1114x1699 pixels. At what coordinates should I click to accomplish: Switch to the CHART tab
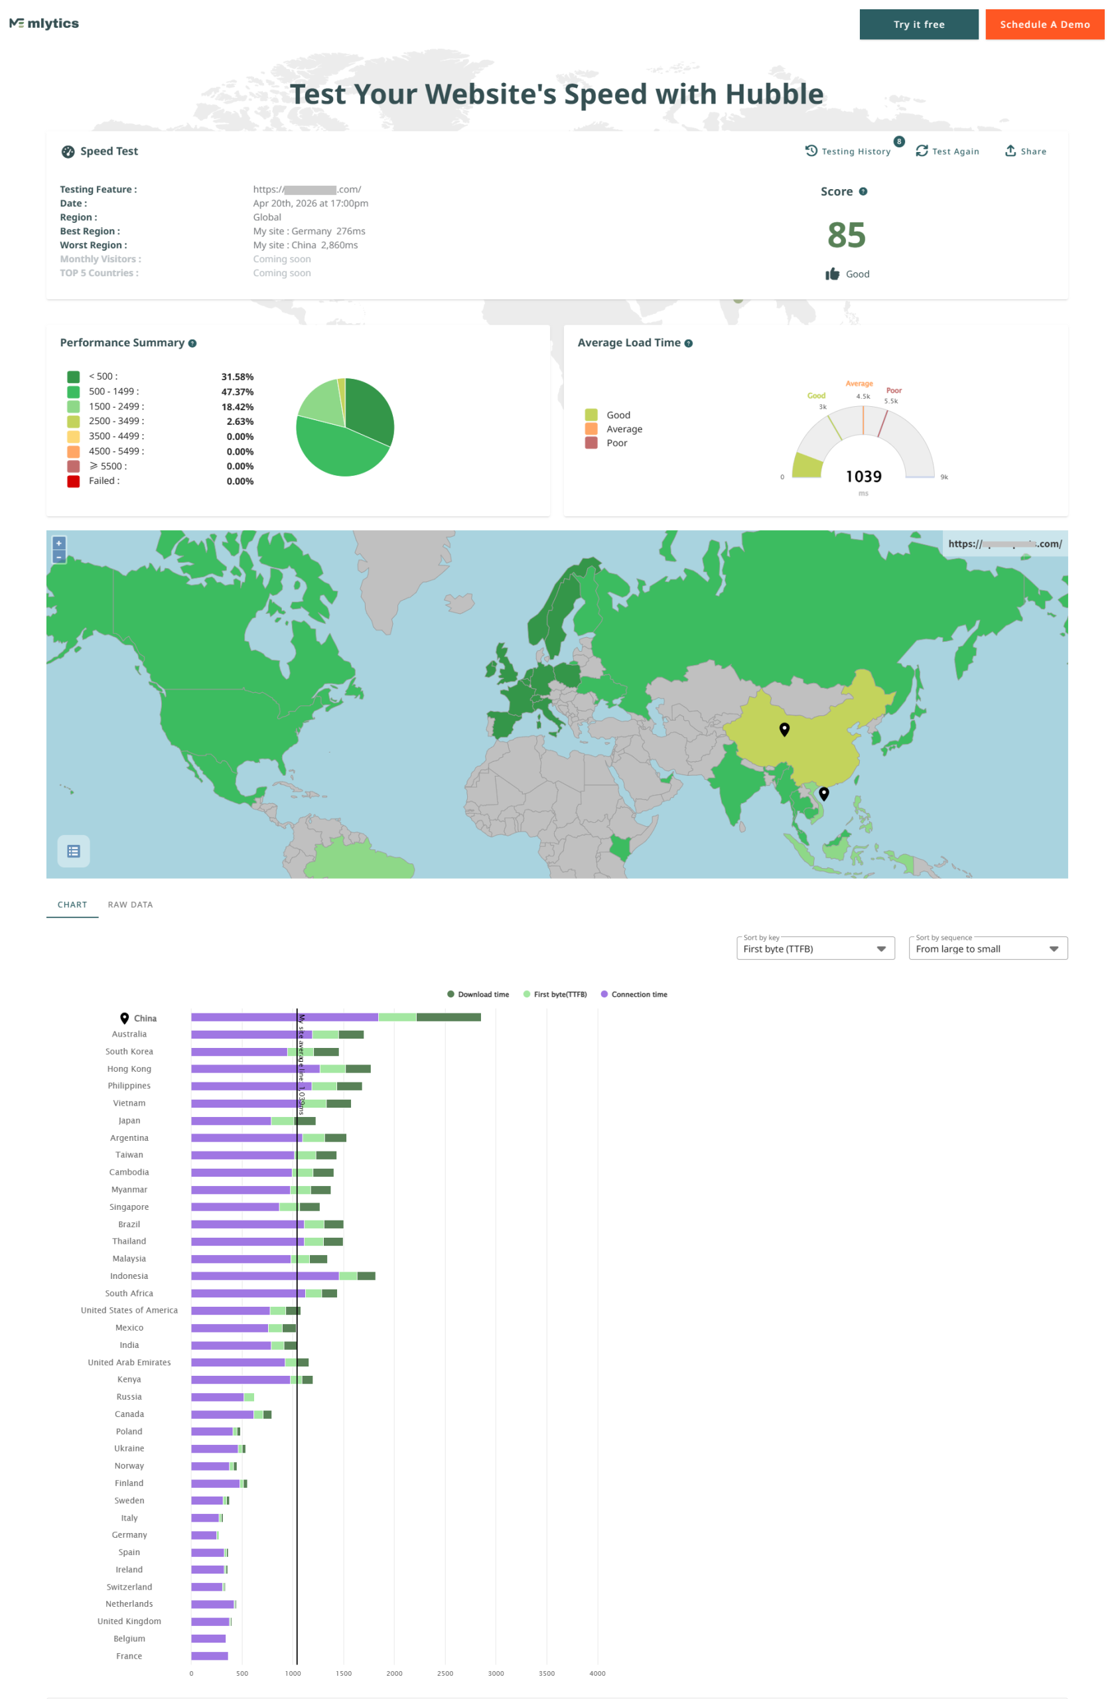72,905
